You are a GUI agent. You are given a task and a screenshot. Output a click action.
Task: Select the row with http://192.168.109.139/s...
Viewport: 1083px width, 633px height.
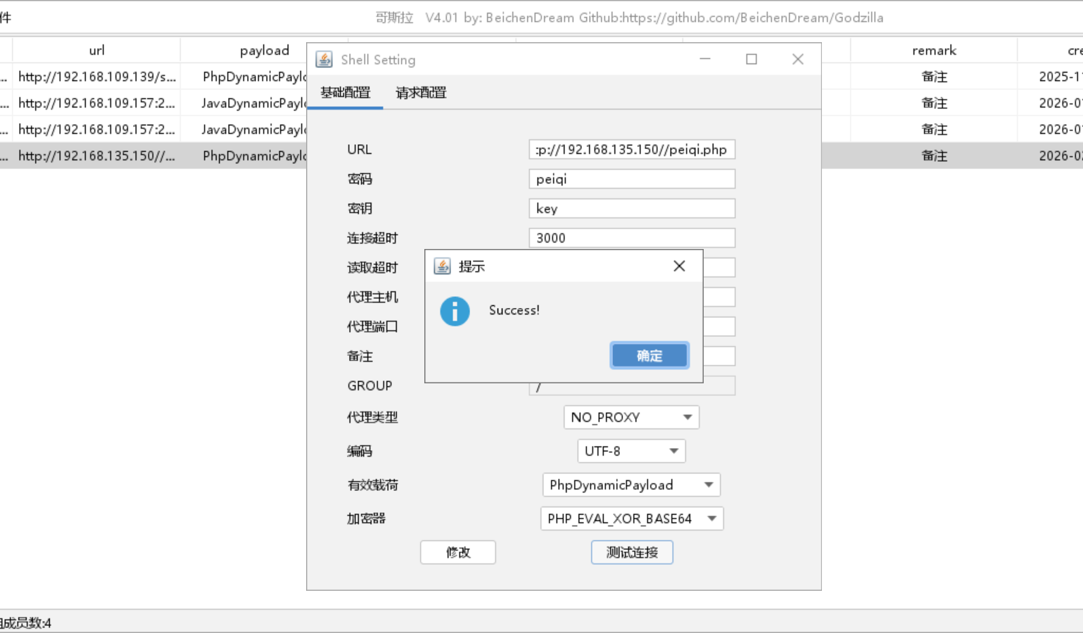[97, 77]
